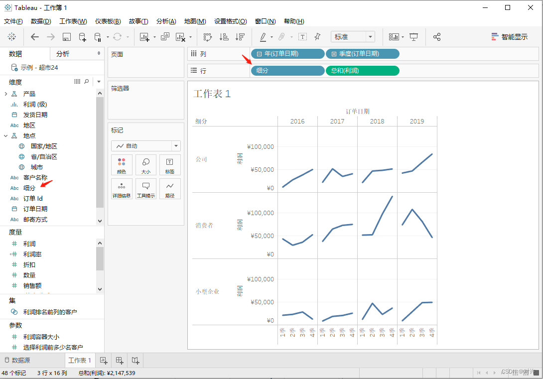Screen dimensions: 543x379
Task: Click the 智能显示 Show Me button
Action: (509, 37)
